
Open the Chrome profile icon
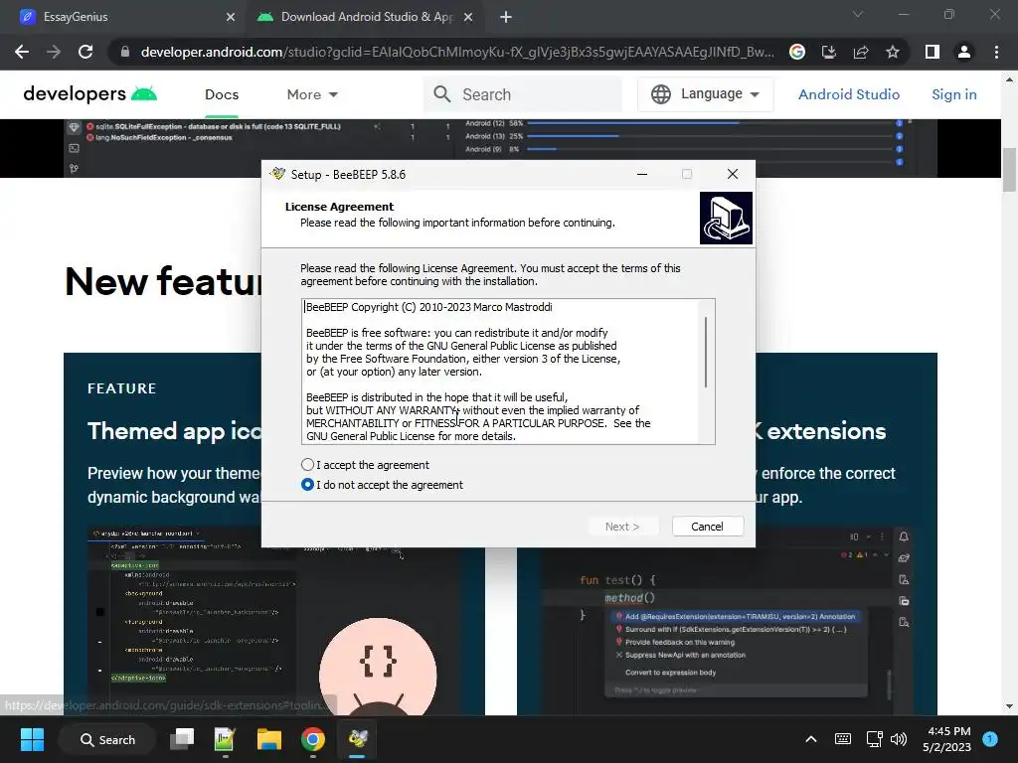[964, 52]
